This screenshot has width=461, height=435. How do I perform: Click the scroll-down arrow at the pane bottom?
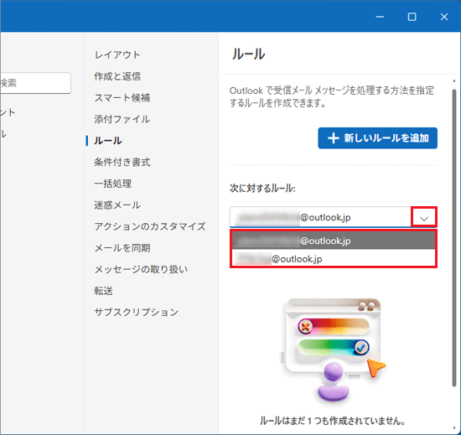pyautogui.click(x=454, y=429)
